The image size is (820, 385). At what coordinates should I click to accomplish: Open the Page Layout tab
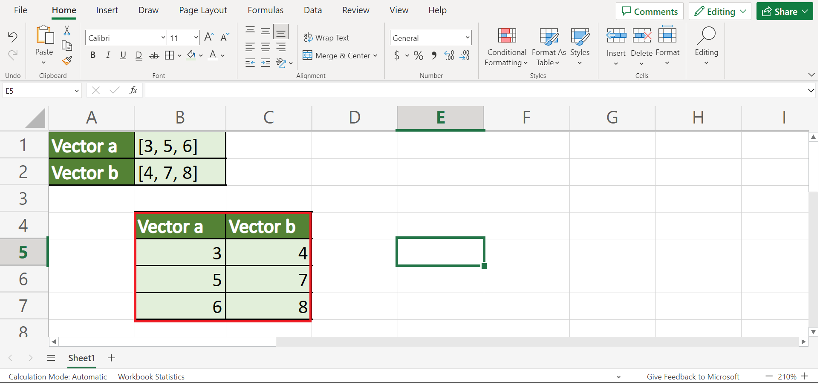click(x=203, y=10)
